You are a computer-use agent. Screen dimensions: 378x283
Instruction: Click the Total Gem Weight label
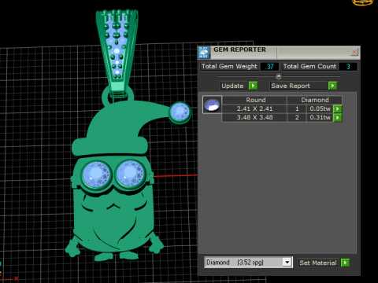pyautogui.click(x=229, y=66)
